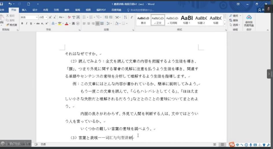
Task: Toggle italic formatting
Action: (x=26, y=23)
